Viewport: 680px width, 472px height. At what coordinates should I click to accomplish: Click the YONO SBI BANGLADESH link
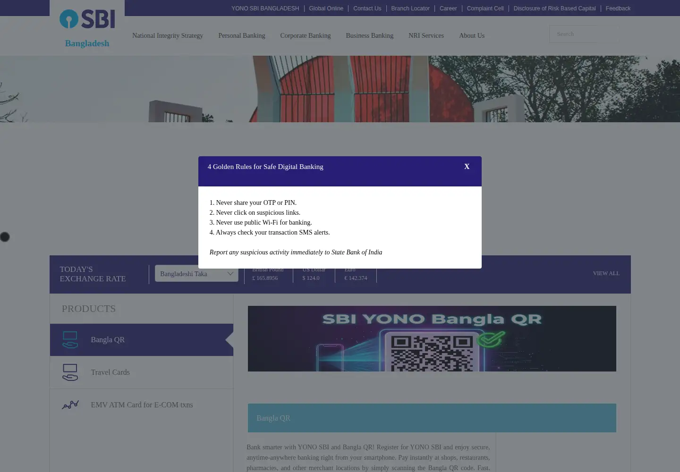265,8
